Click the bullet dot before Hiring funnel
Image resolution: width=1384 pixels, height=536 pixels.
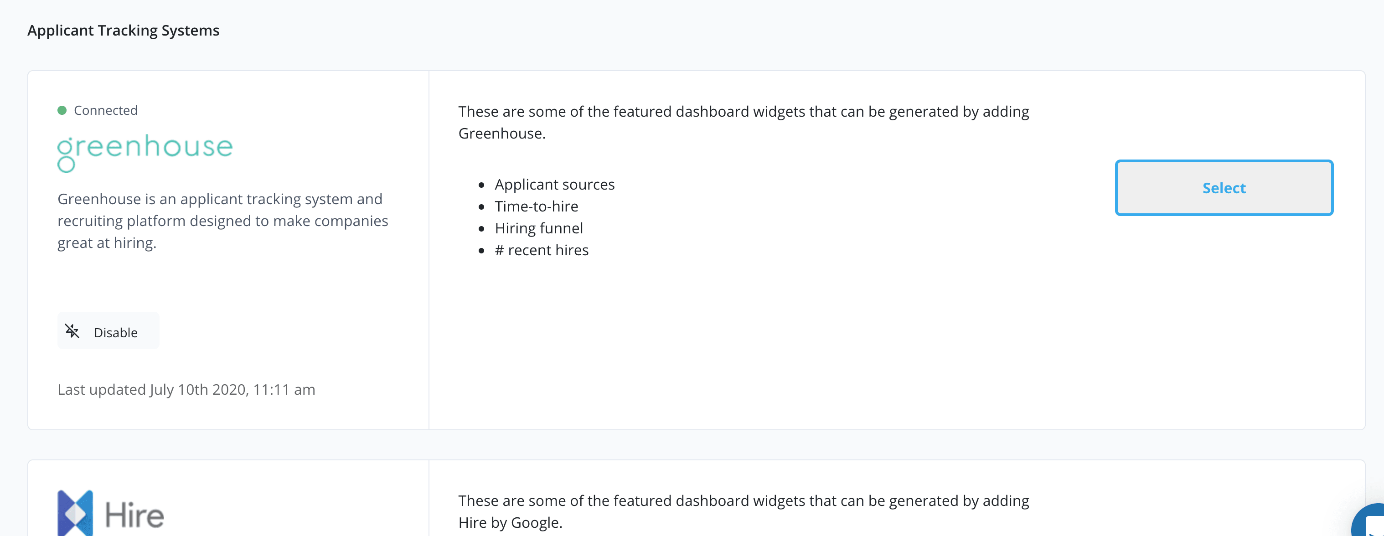coord(481,229)
